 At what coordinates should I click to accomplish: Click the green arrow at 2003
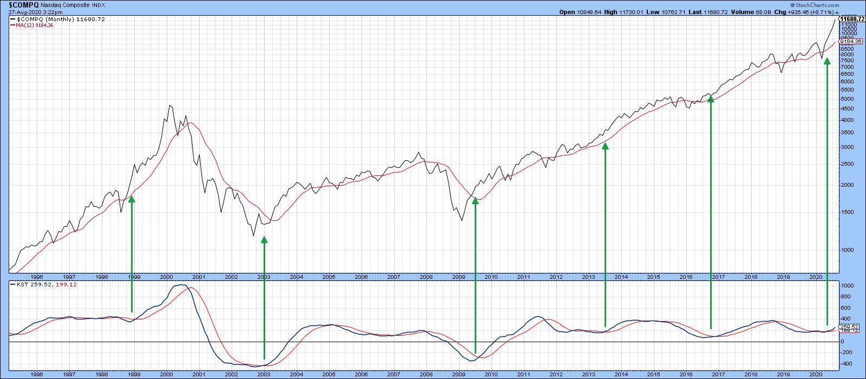tap(264, 298)
